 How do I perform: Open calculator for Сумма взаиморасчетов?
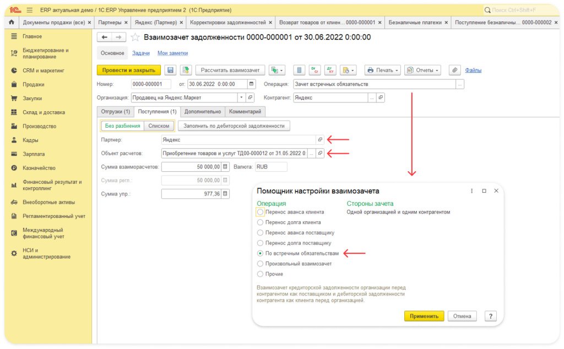point(225,167)
